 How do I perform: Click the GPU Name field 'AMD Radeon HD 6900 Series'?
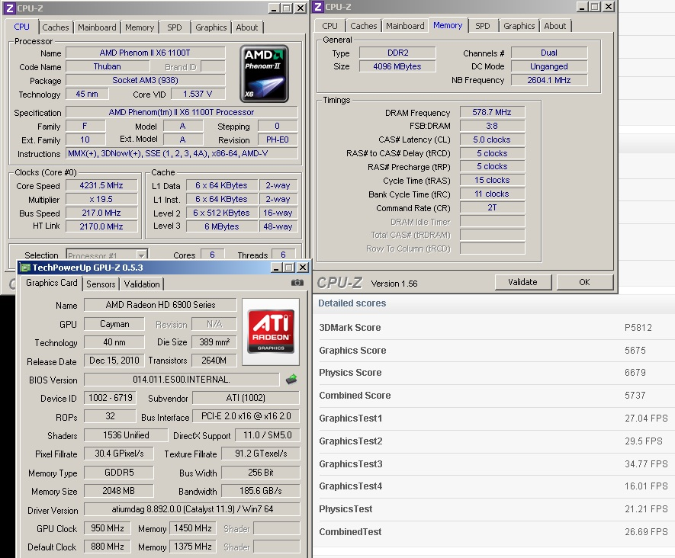pyautogui.click(x=160, y=305)
